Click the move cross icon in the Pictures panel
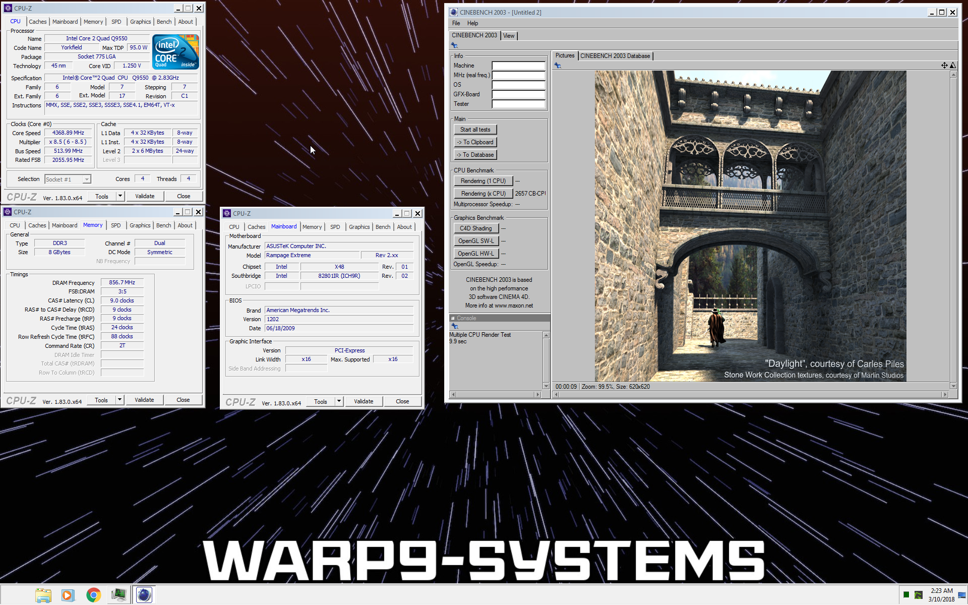This screenshot has height=605, width=968. point(944,66)
